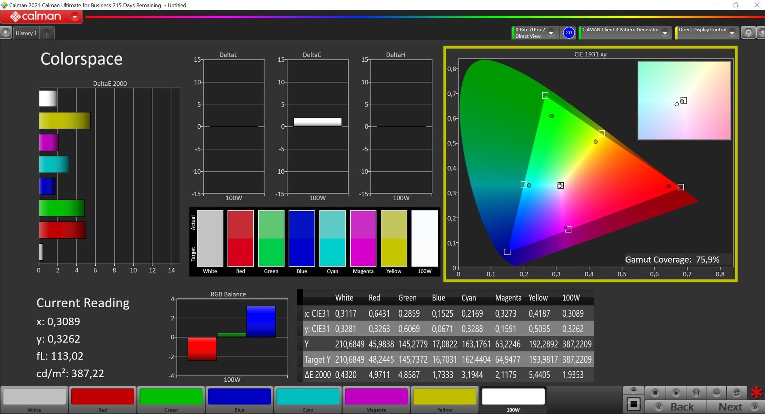Toggle the left side panel arrow
The width and height of the screenshot is (765, 414).
pos(6,32)
